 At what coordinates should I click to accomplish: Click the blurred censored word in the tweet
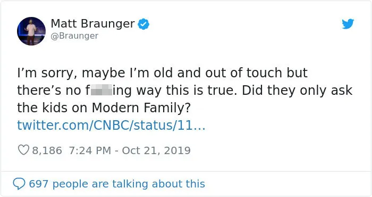(x=102, y=91)
